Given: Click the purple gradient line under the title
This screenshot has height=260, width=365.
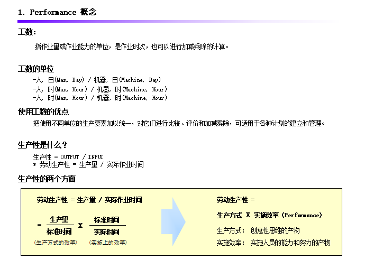Looking at the screenshot, I should (x=175, y=21).
